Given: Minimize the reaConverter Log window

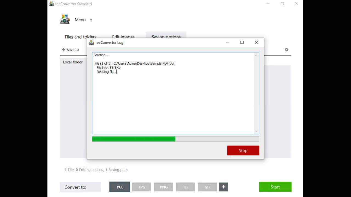Looking at the screenshot, I should (228, 42).
